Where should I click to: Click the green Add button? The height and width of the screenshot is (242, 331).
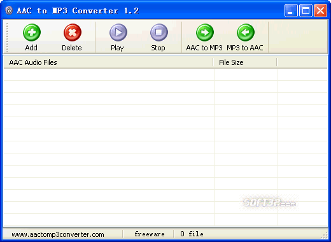coord(31,37)
